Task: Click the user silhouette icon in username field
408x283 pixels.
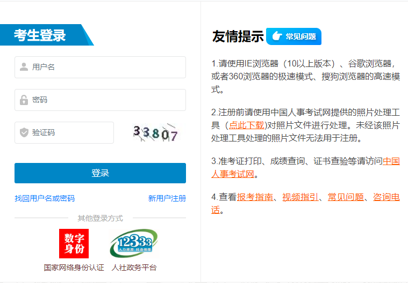Action: [x=24, y=67]
